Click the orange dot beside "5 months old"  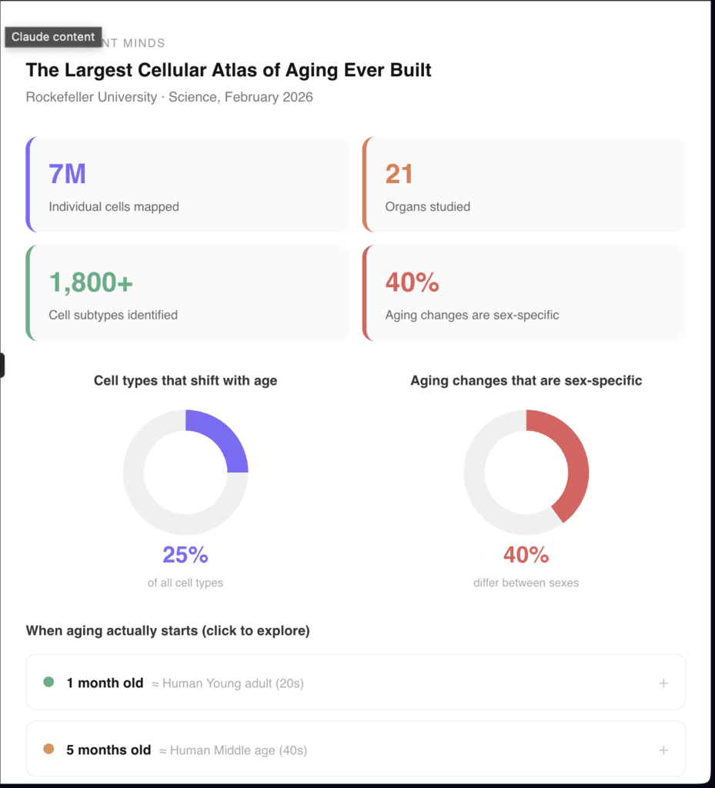click(x=49, y=750)
